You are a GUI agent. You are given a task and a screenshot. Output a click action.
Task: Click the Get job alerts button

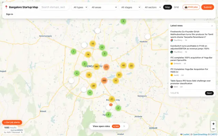12,122
